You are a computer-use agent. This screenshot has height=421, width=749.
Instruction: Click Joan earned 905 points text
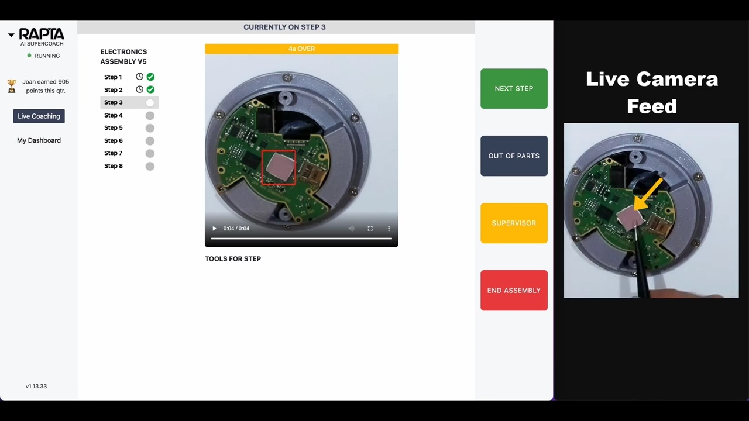coord(46,87)
